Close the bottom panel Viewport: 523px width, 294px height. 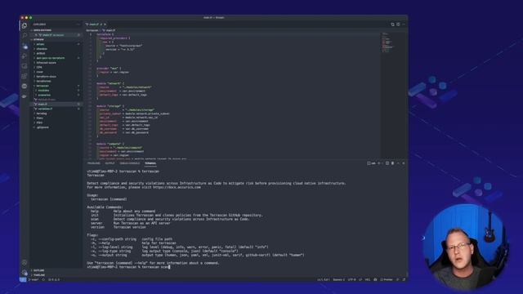click(403, 163)
